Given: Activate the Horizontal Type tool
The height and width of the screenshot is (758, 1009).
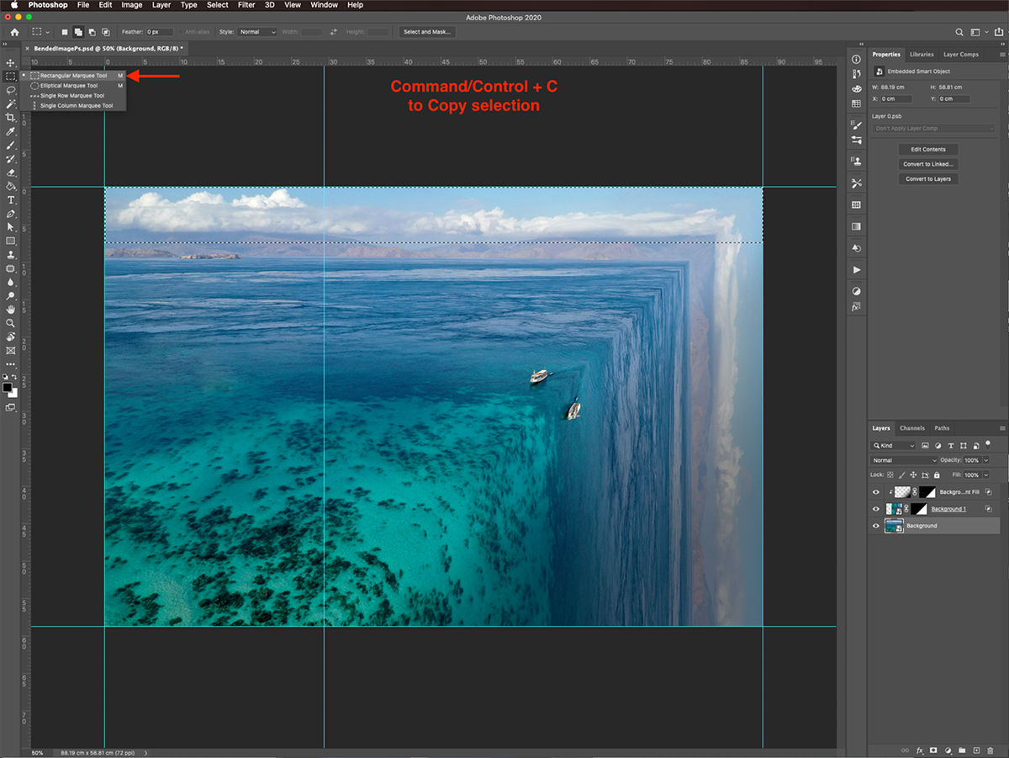Looking at the screenshot, I should point(11,200).
